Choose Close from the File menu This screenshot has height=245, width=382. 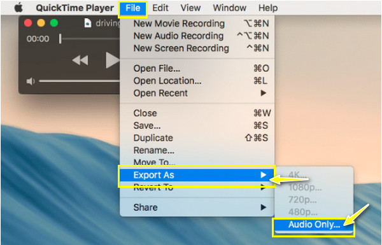(x=197, y=113)
